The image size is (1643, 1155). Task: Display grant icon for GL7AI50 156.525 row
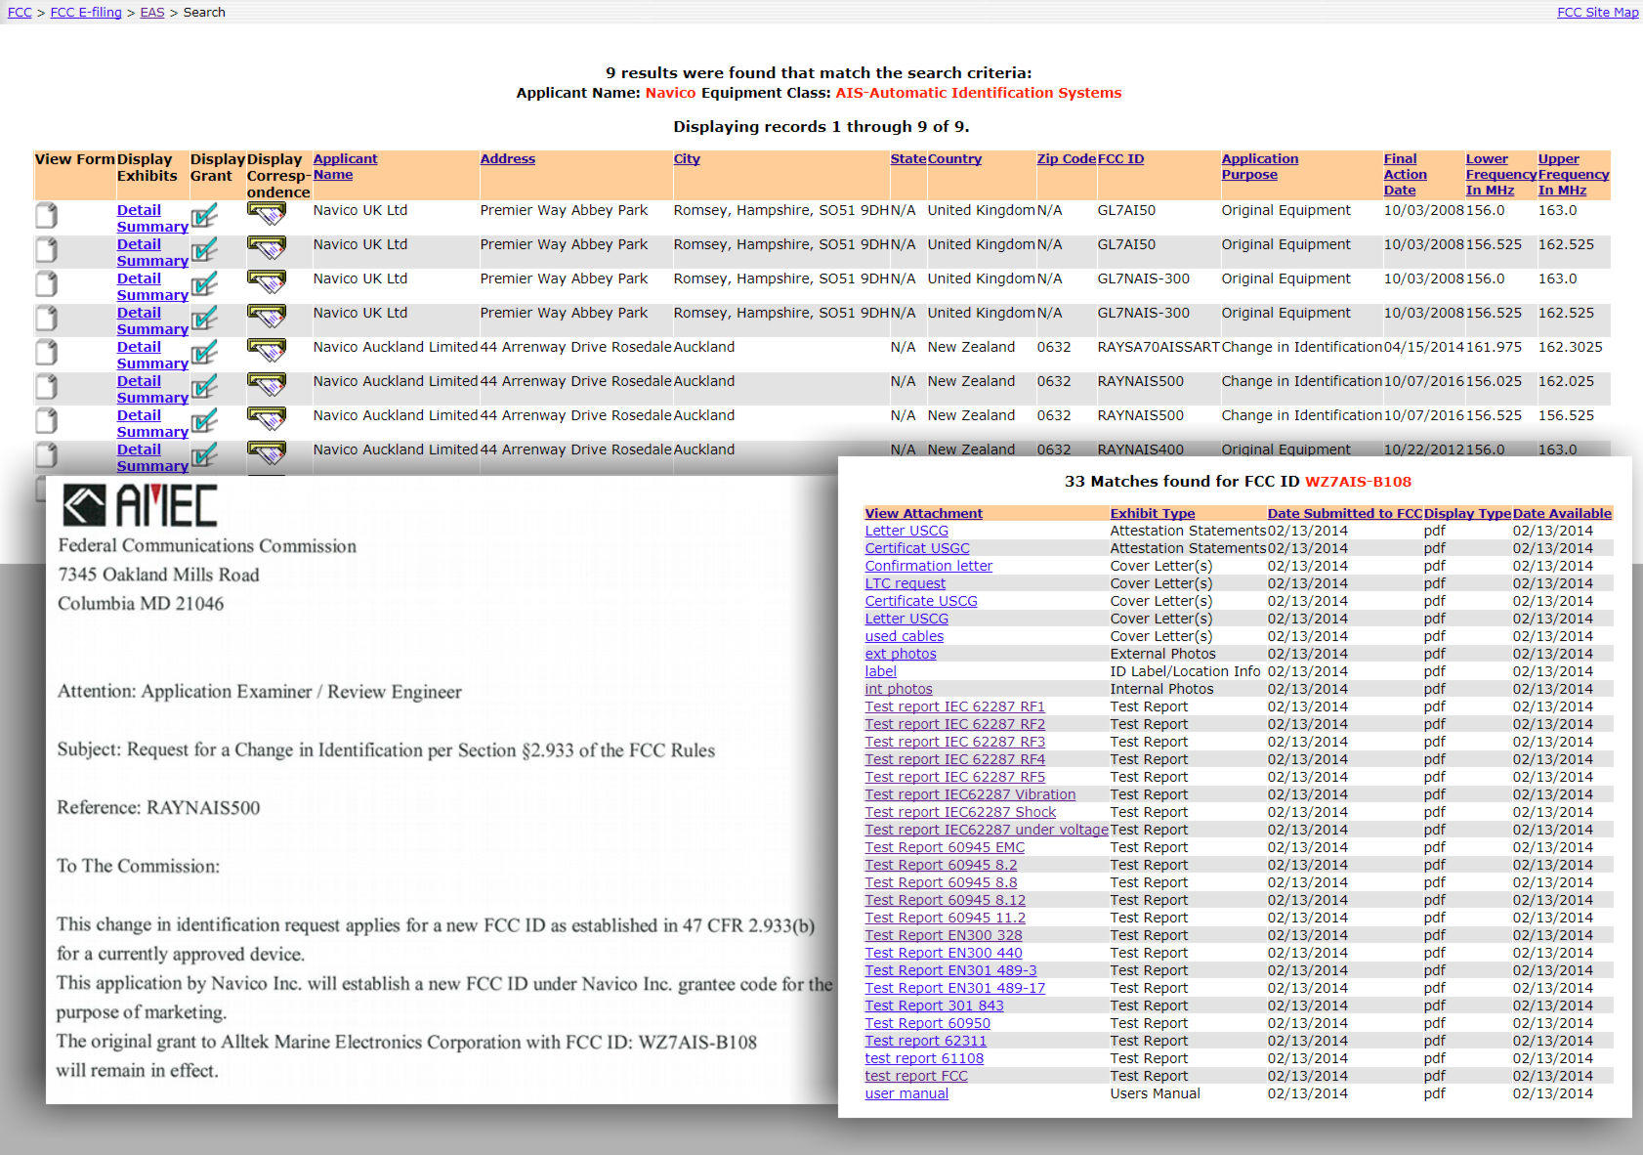pos(204,250)
